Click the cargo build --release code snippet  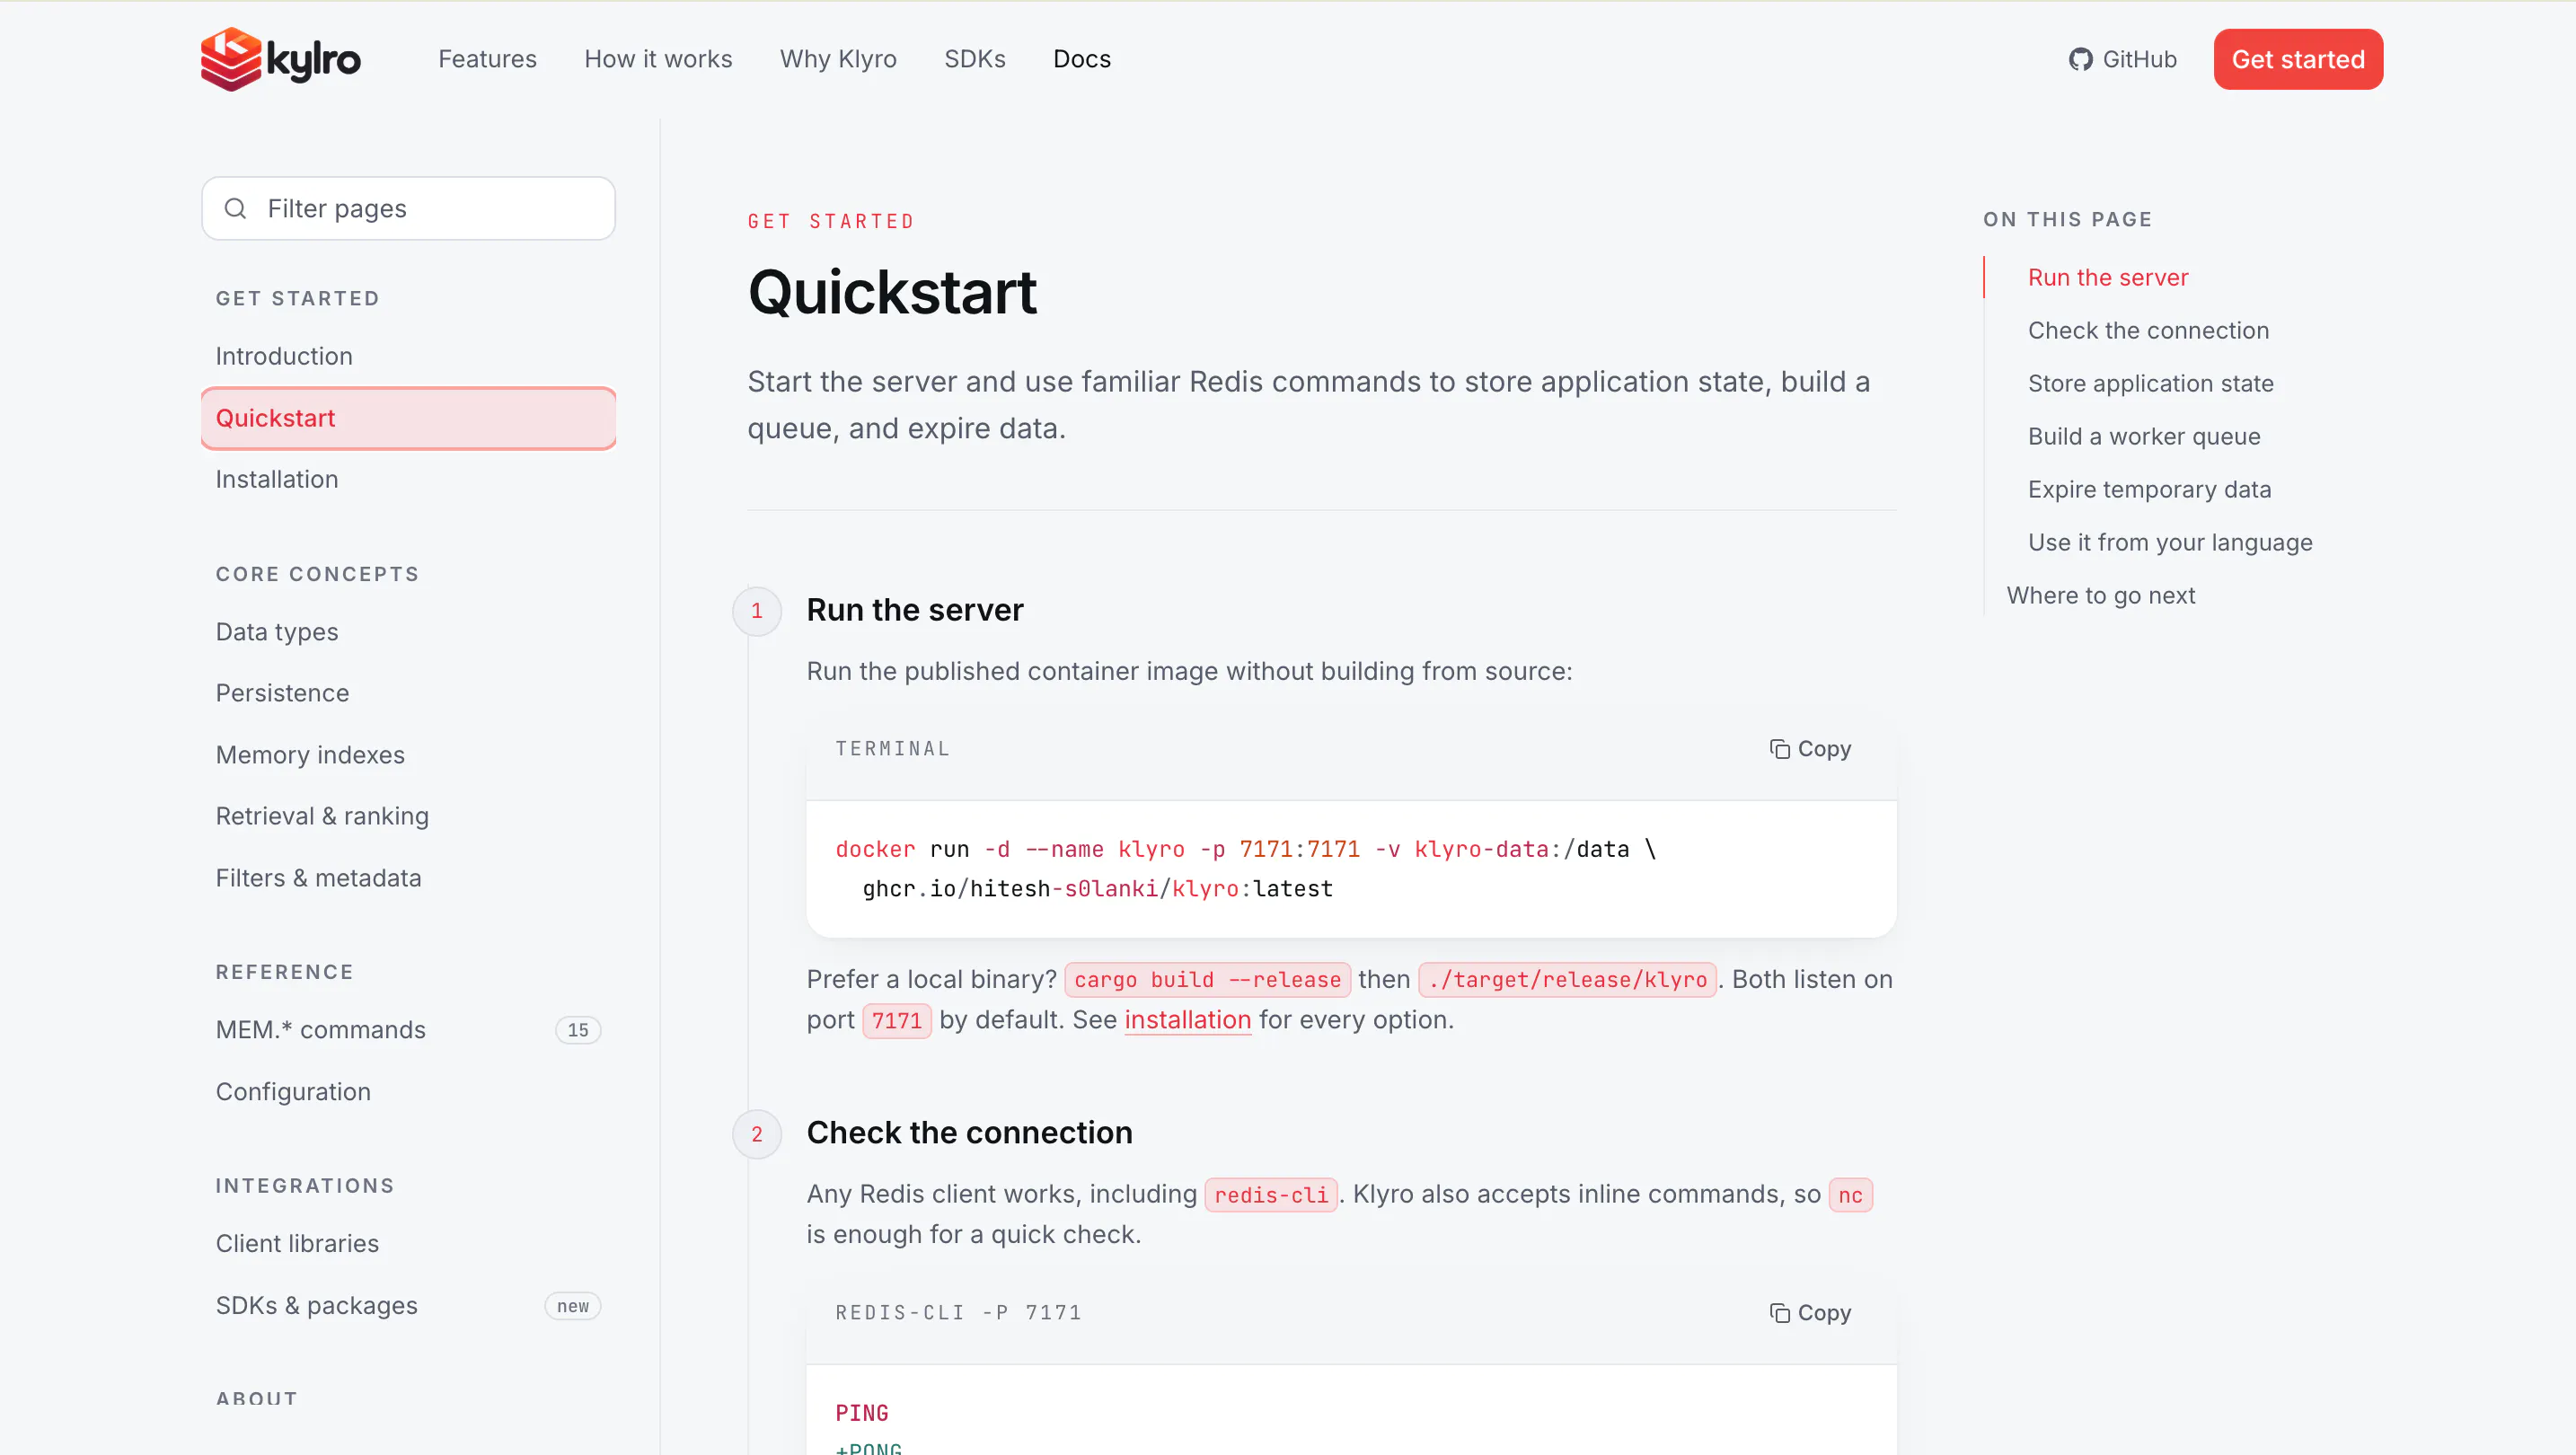(1207, 980)
